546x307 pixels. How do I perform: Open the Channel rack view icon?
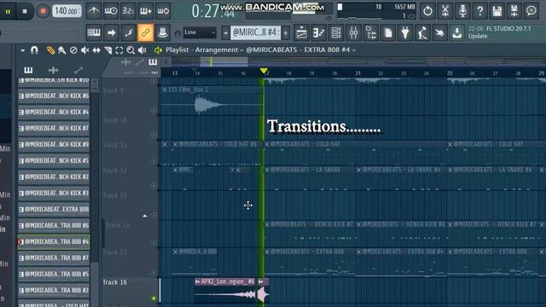pos(336,32)
